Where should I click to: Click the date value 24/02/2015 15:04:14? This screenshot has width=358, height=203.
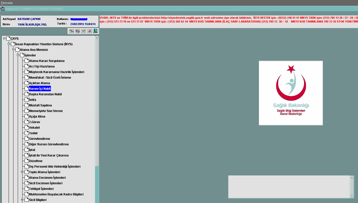(83, 24)
